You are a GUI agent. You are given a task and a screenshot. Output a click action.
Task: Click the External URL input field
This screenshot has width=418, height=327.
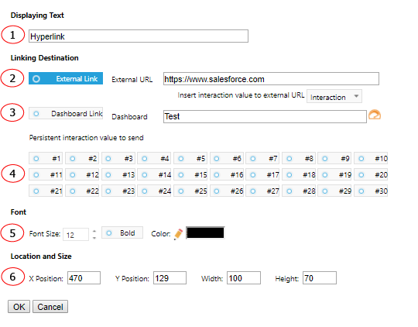271,79
